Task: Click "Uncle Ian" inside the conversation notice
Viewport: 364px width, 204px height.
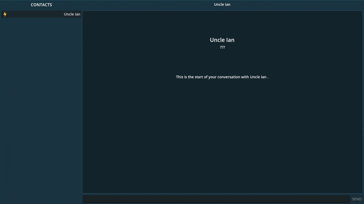Action: 258,77
